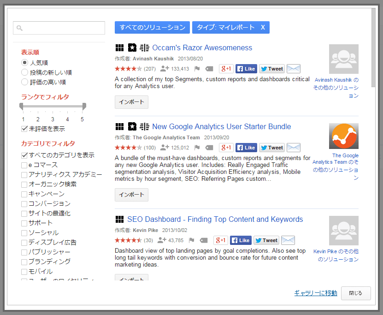Click Avinash Kaushik's author avatar thumbnail
This screenshot has height=315, width=383.
pos(344,59)
